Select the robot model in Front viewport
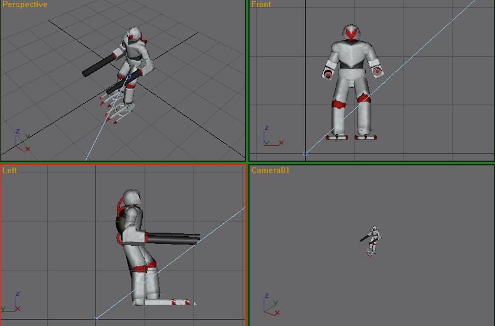The height and width of the screenshot is (326, 495). click(x=352, y=82)
